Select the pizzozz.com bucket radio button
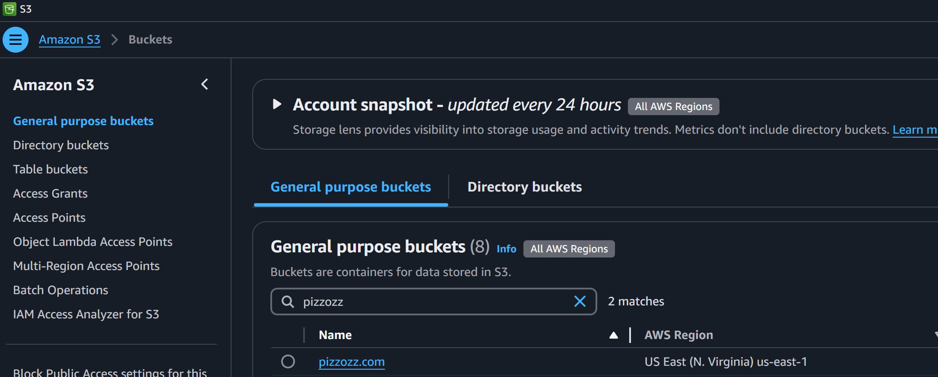Image resolution: width=938 pixels, height=377 pixels. tap(288, 361)
